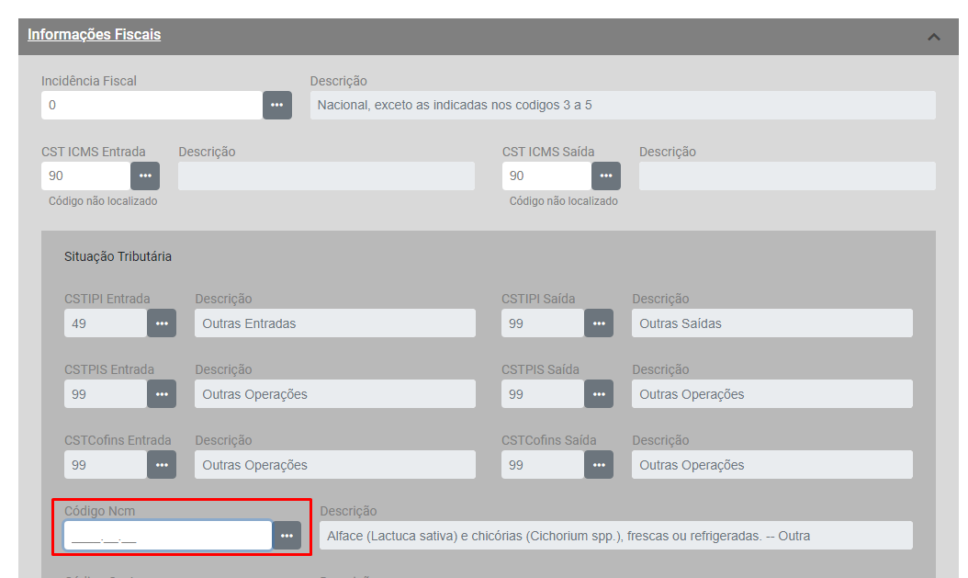
Task: Click the Incidência Fiscal input field
Action: pyautogui.click(x=152, y=105)
